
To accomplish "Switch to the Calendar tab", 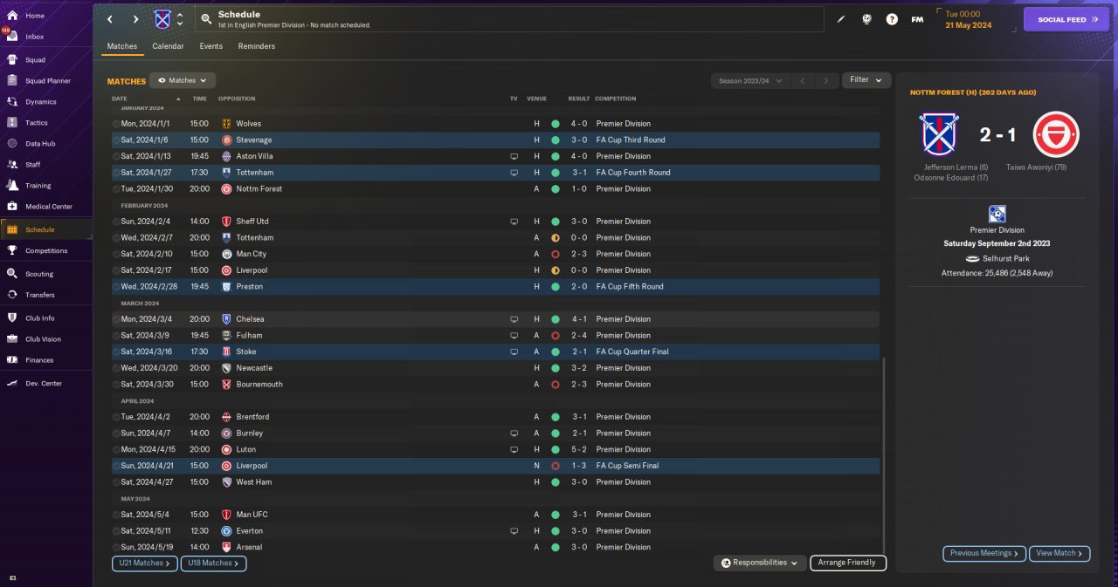I will point(168,46).
